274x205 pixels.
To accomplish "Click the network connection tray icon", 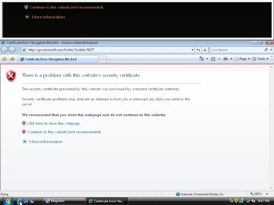I will [x=248, y=201].
